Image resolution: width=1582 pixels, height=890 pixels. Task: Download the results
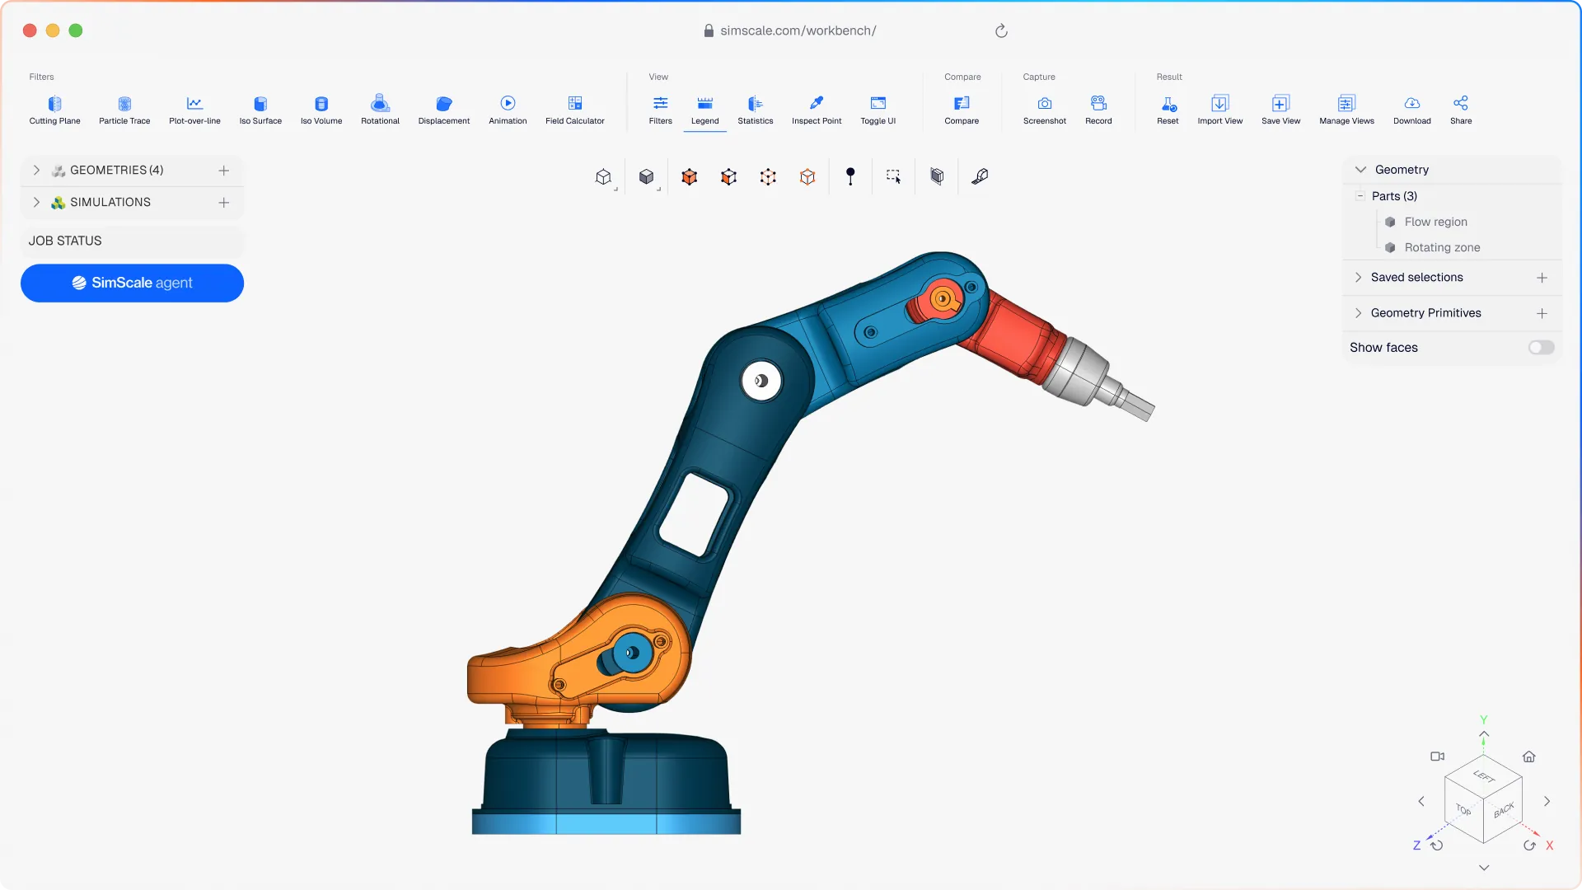click(1411, 110)
